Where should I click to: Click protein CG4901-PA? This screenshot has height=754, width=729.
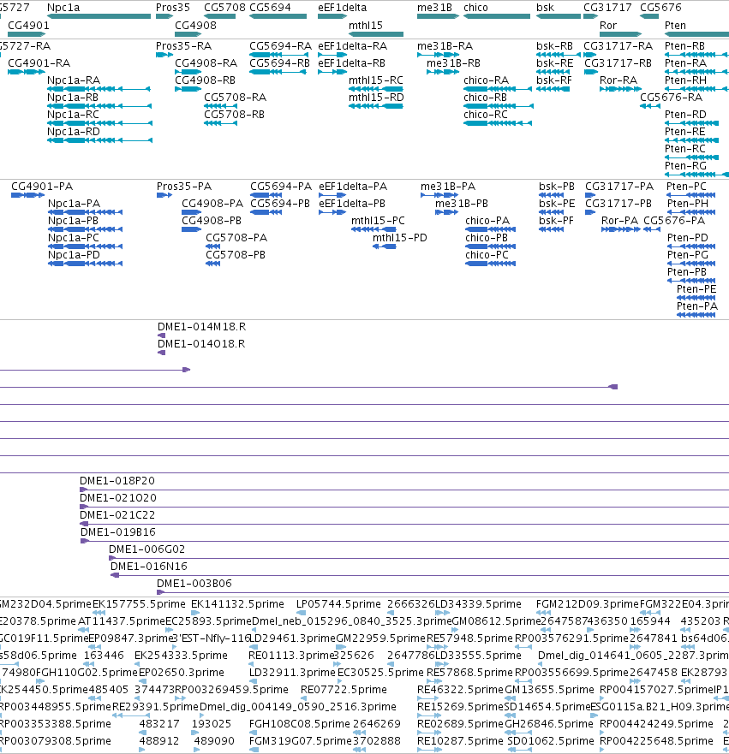(42, 187)
